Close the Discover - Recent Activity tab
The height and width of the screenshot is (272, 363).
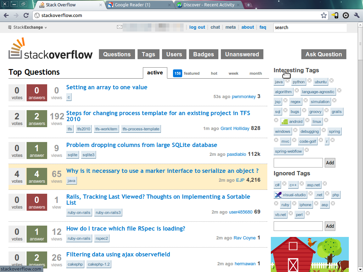238,5
